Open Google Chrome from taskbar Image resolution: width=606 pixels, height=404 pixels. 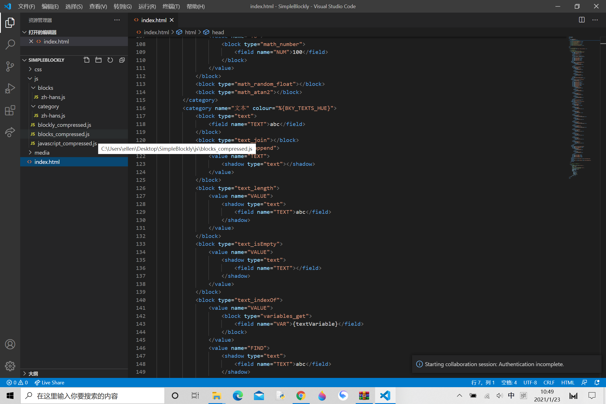[301, 396]
